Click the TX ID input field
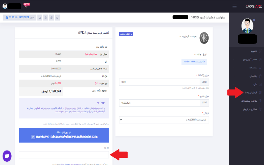This screenshot has height=165, width=264. tap(64, 155)
